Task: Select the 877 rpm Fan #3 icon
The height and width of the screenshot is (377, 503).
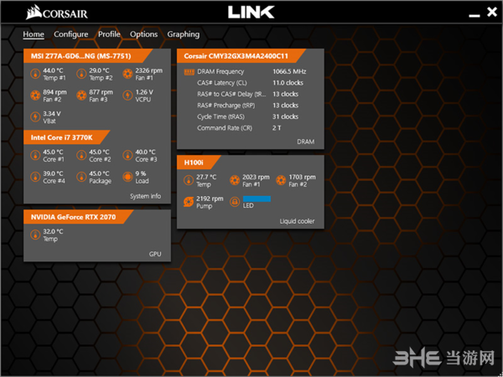Action: tap(81, 96)
